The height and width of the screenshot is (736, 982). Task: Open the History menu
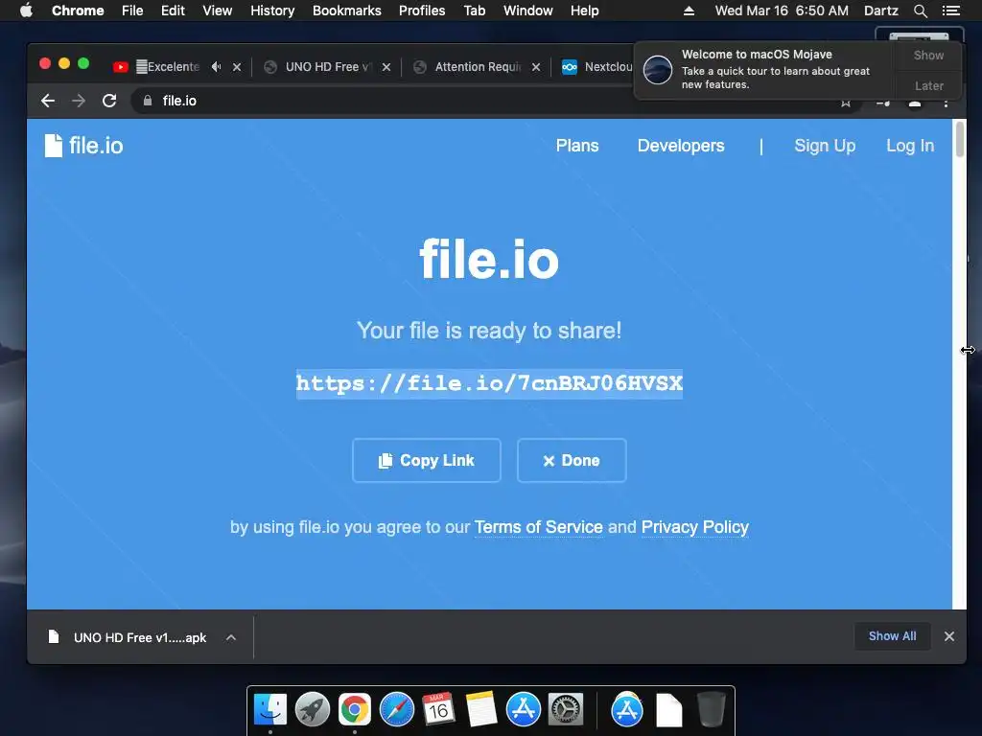click(x=272, y=11)
